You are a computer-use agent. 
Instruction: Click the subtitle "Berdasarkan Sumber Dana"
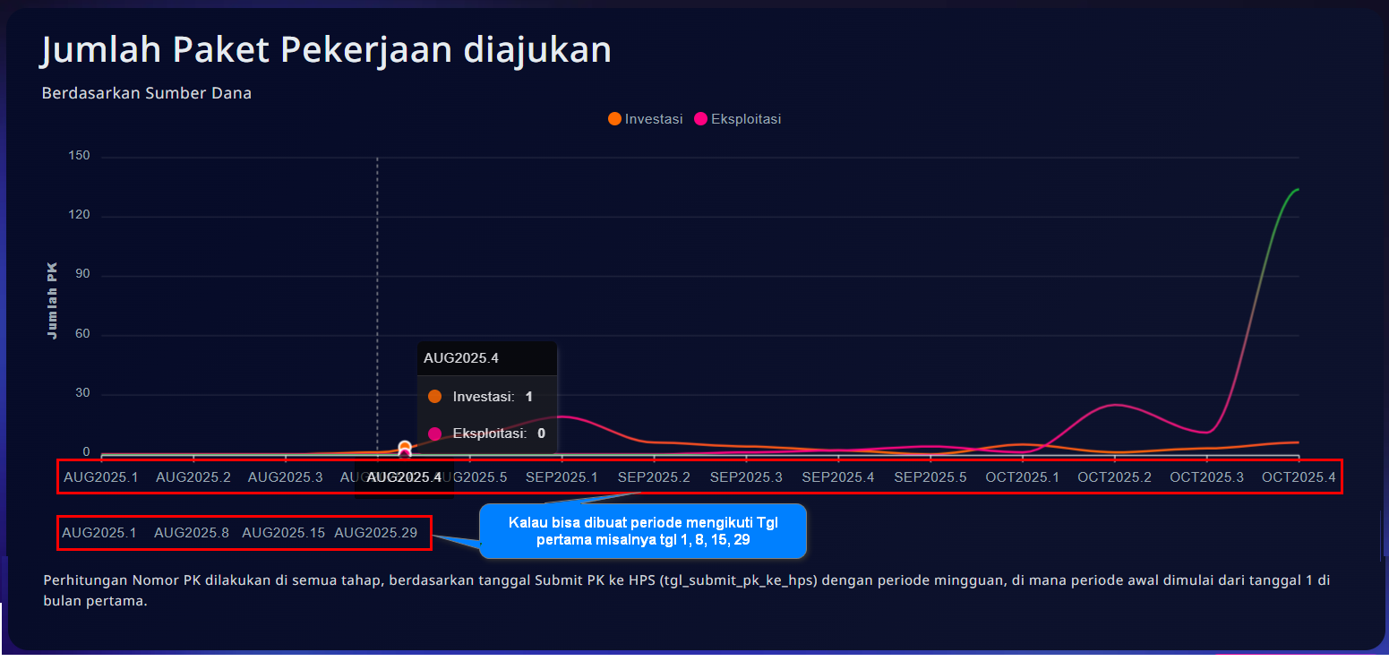147,93
